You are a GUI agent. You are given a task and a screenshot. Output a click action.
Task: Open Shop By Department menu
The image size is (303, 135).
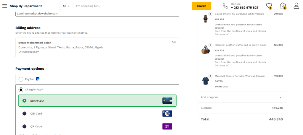tap(26, 6)
